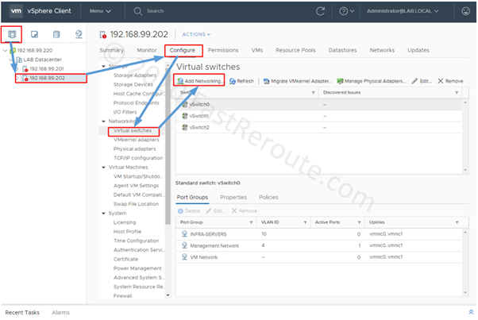Select the vSwitch0 row

pyautogui.click(x=318, y=105)
